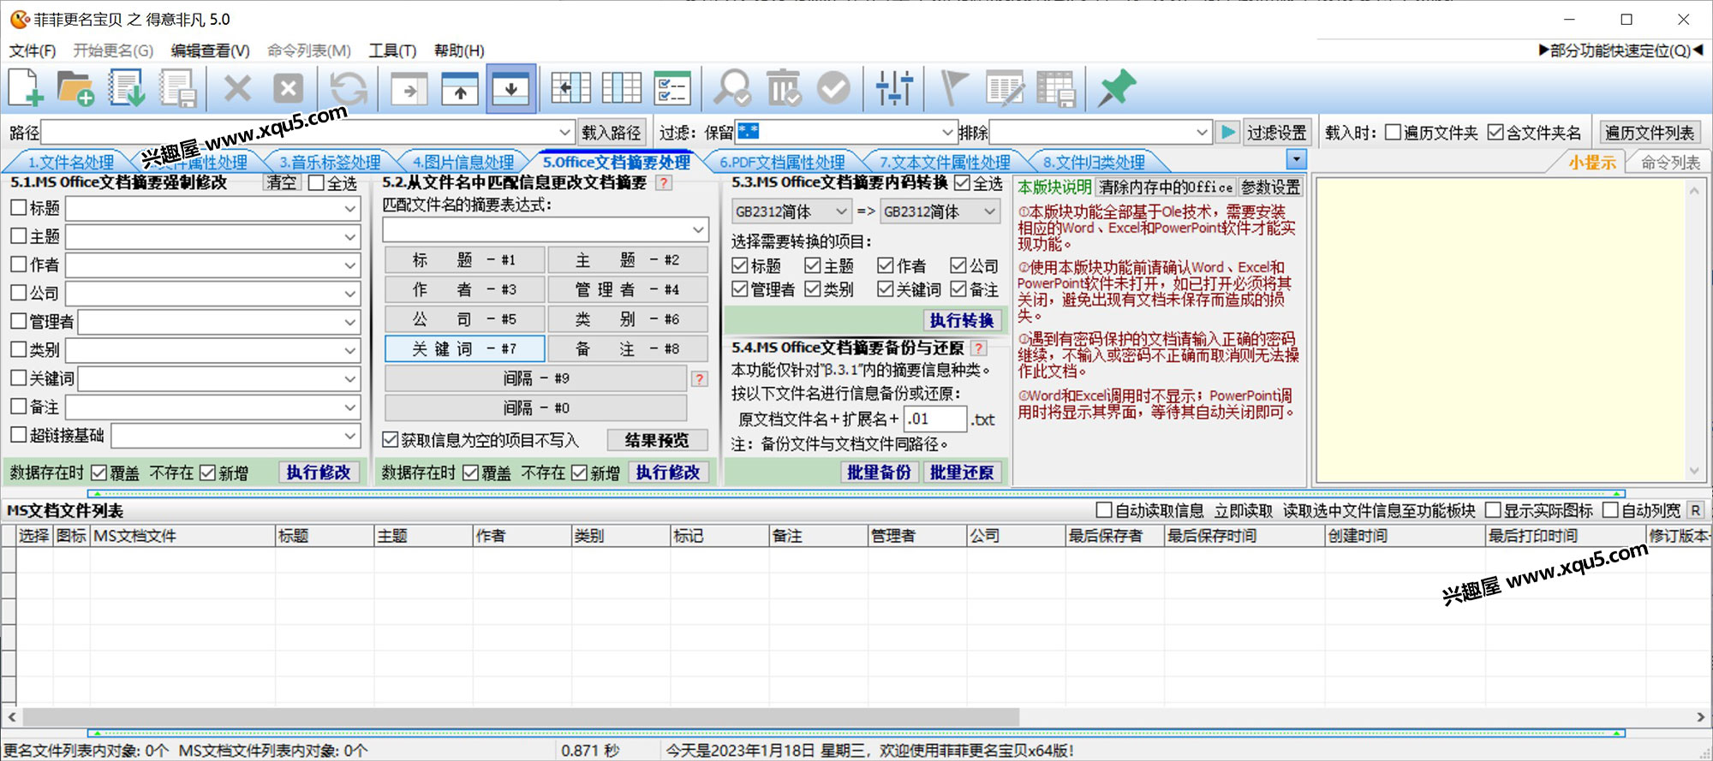Click the edit table with pencil icon

point(1005,88)
